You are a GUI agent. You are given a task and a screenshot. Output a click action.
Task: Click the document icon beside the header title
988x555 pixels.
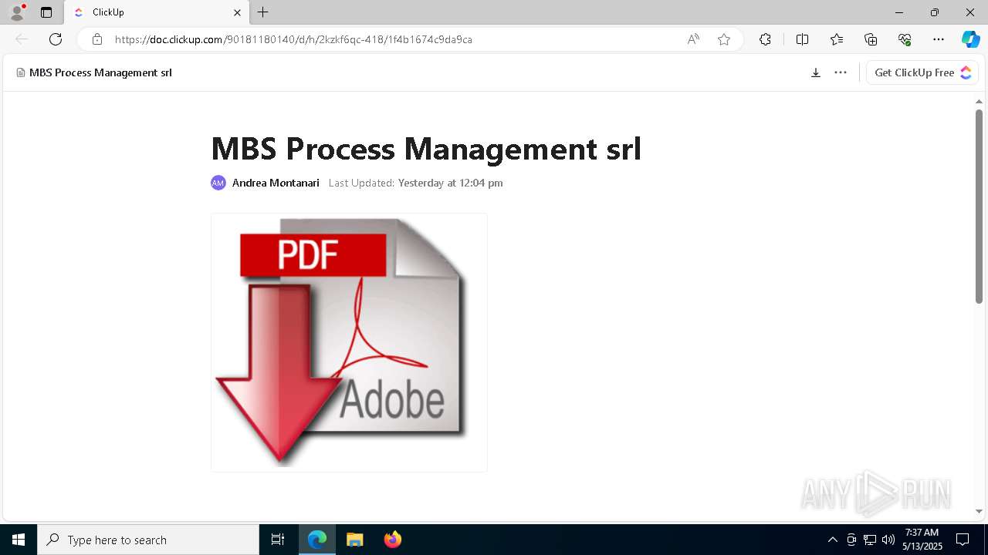coord(21,72)
